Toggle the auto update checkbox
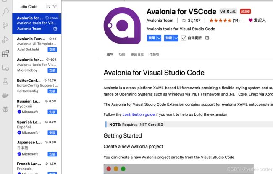Viewport: 273px width, 174px height. click(x=184, y=38)
